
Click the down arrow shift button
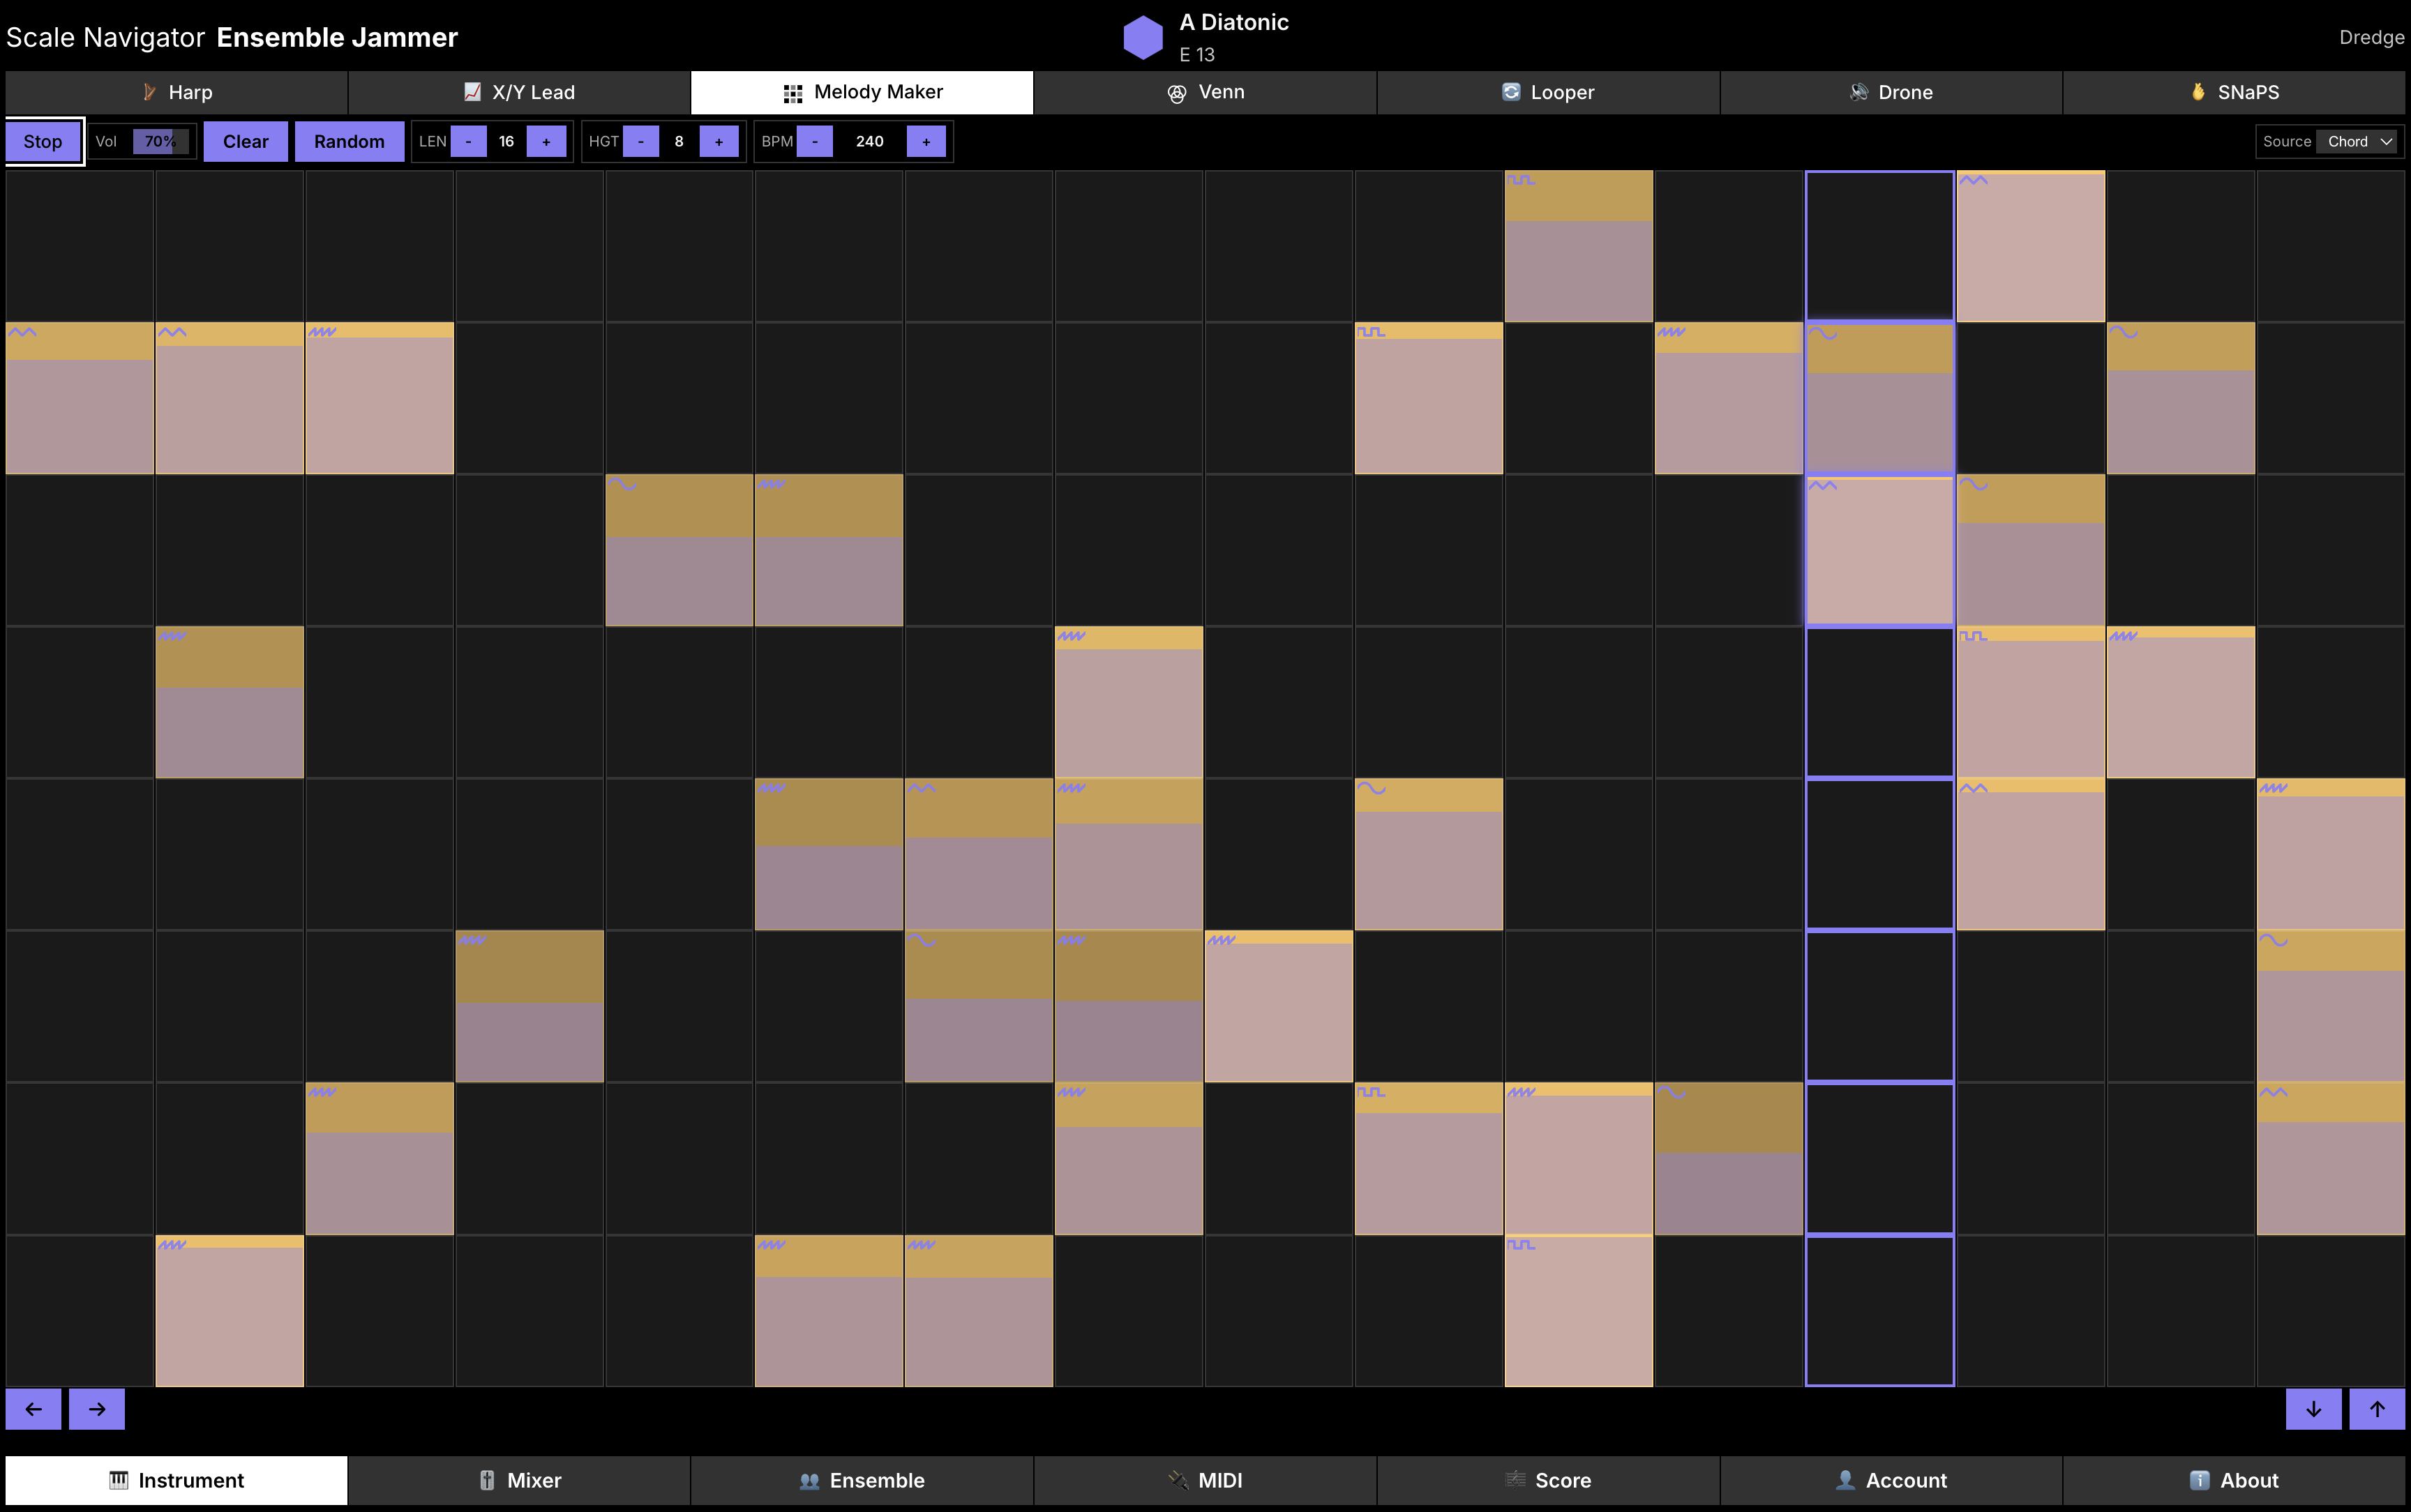coord(2313,1409)
